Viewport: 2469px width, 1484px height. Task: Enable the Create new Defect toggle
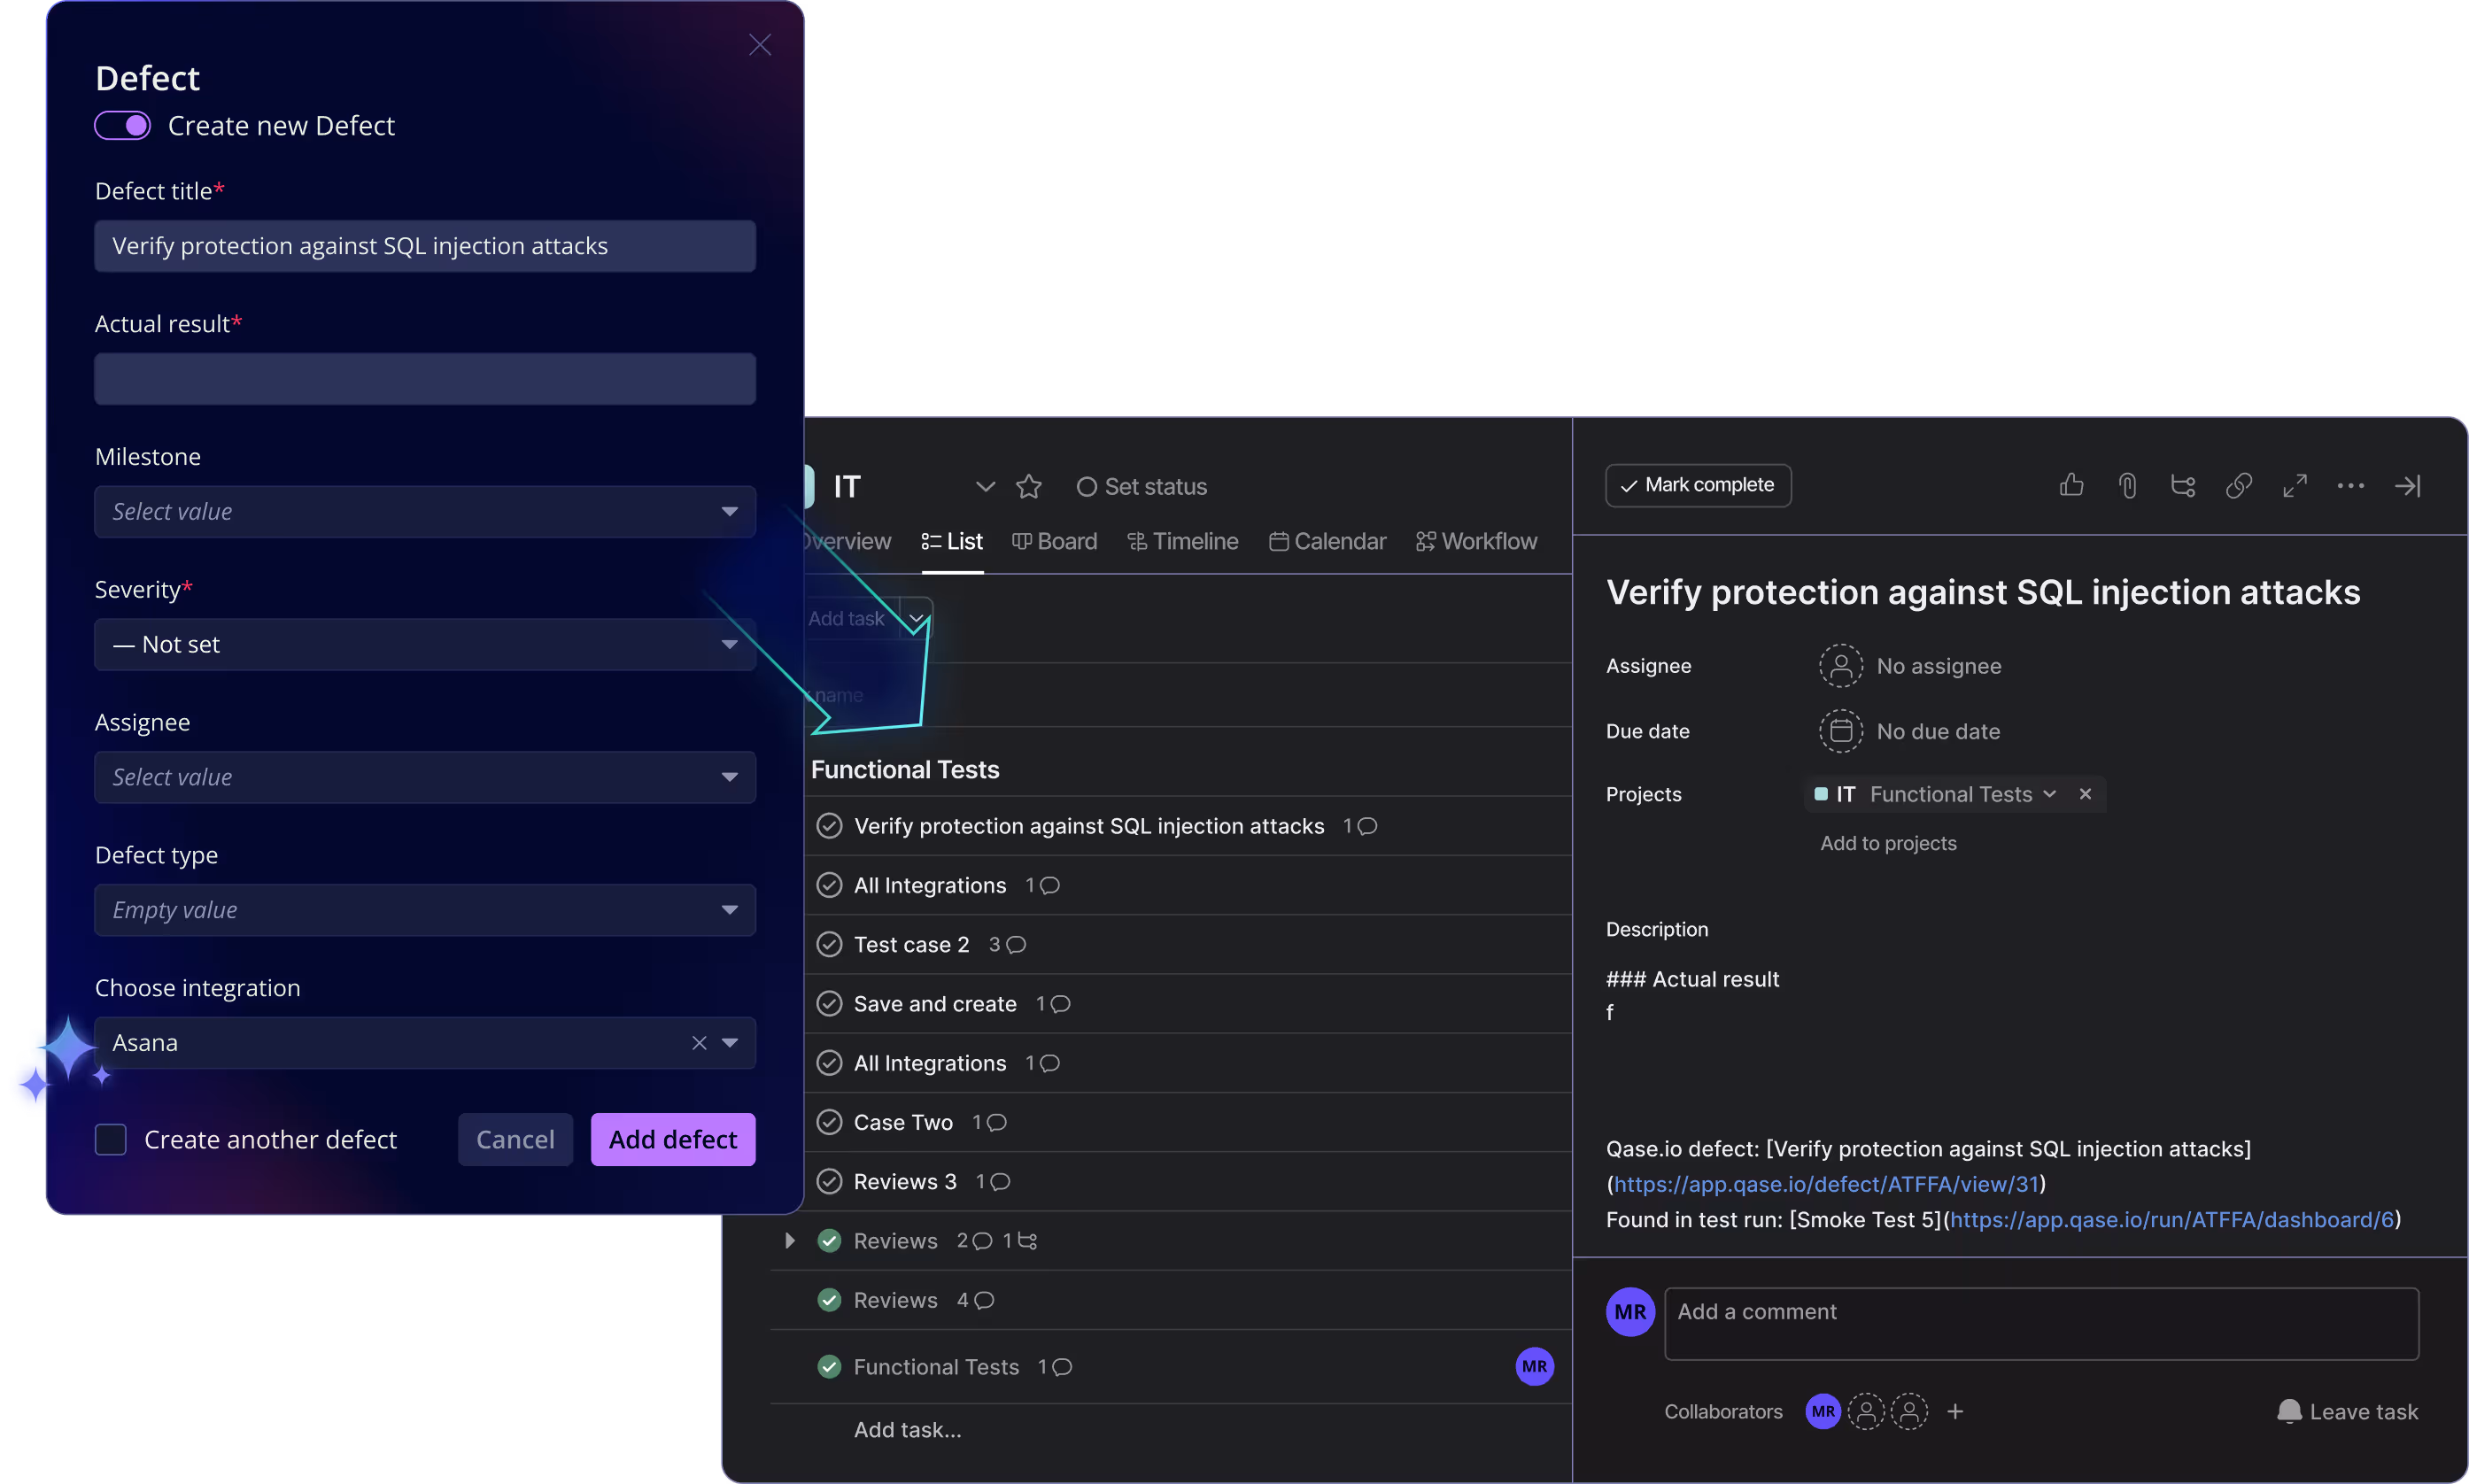pyautogui.click(x=122, y=125)
